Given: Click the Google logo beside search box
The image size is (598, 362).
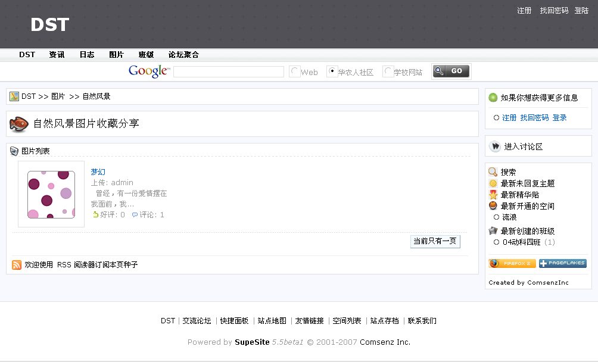Looking at the screenshot, I should pos(149,71).
